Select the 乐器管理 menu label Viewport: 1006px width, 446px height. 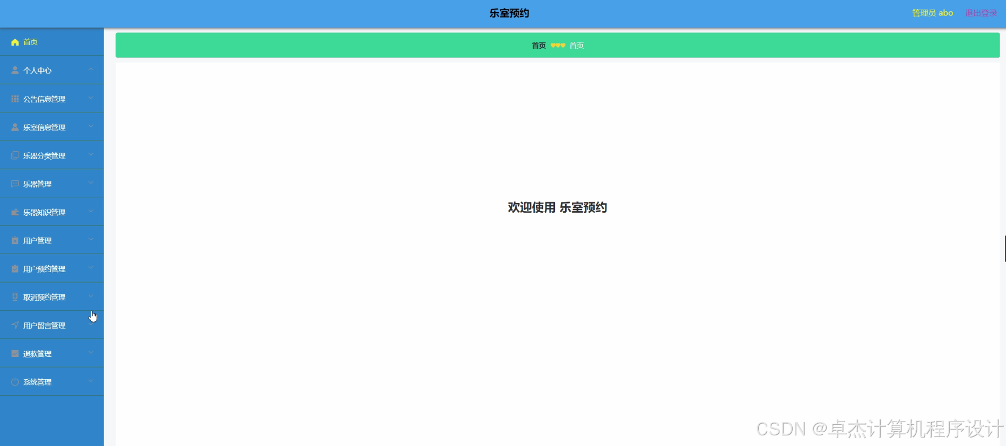tap(37, 184)
